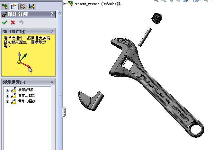The height and width of the screenshot is (150, 214).
Task: Expand 爆炸步驟3 tree node
Action: (x=7, y=102)
